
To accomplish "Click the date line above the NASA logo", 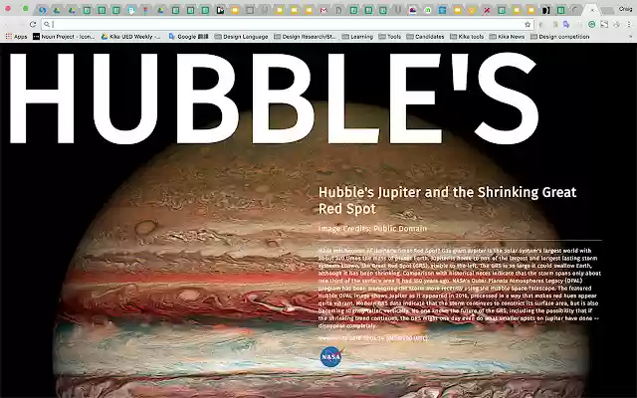I will pyautogui.click(x=373, y=338).
